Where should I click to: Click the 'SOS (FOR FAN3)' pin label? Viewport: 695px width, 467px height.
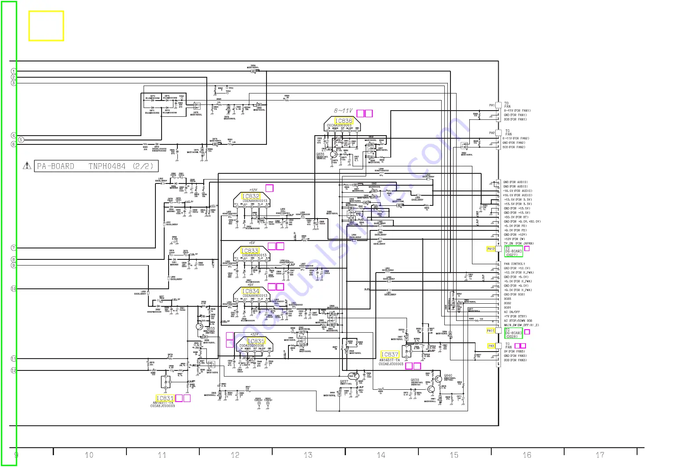515,360
